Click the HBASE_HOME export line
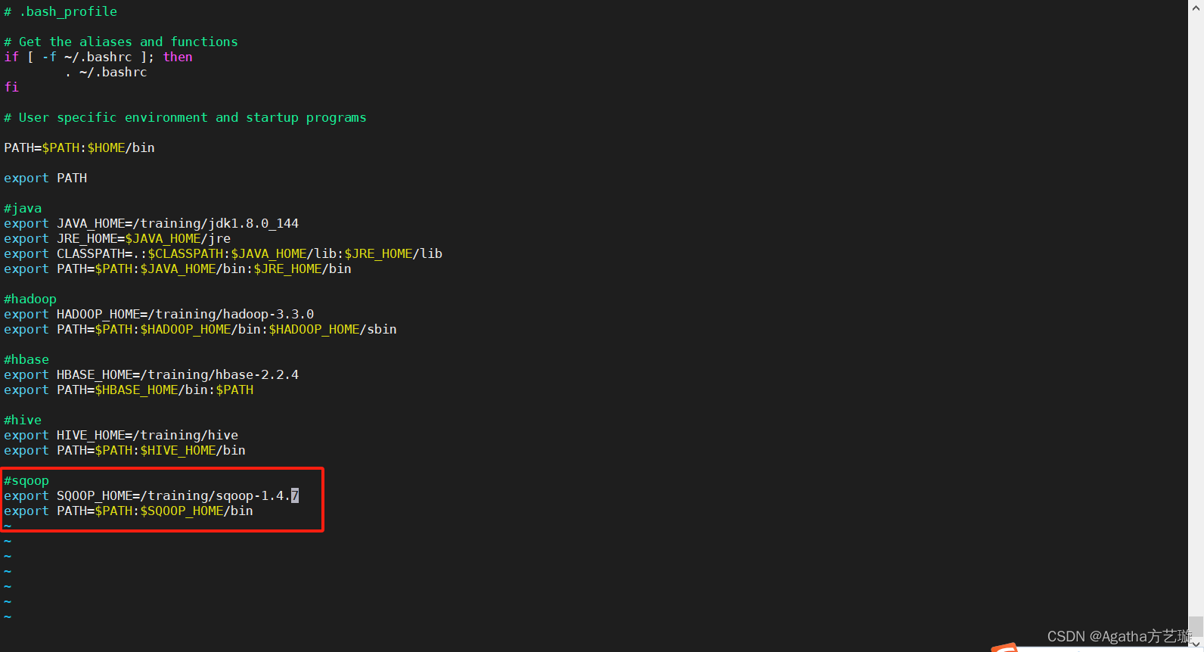Image resolution: width=1204 pixels, height=652 pixels. pos(151,374)
